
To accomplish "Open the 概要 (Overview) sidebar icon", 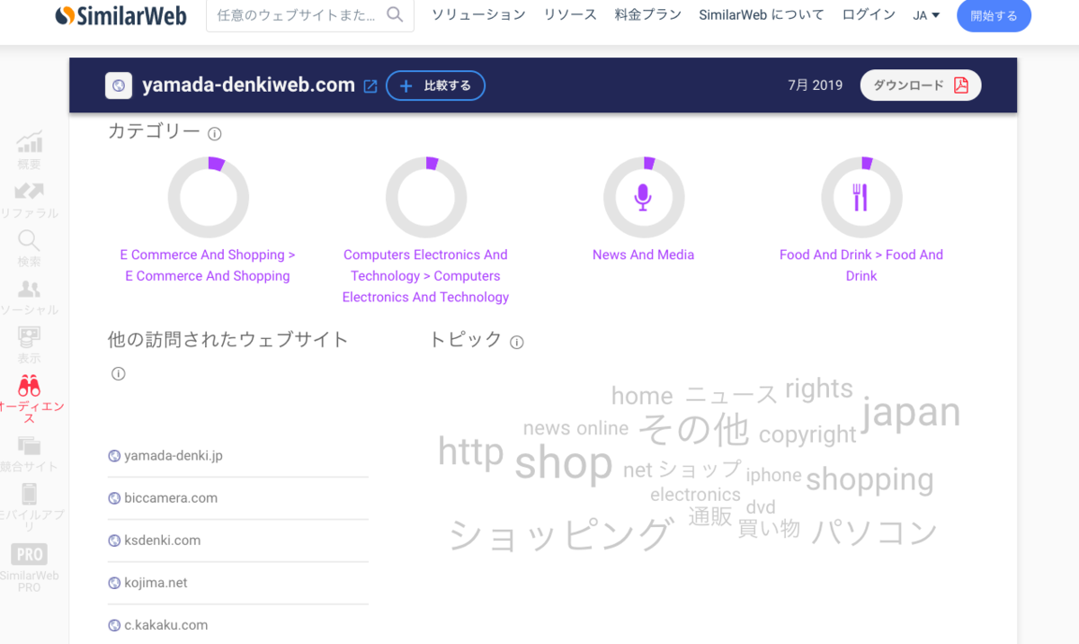I will 30,141.
